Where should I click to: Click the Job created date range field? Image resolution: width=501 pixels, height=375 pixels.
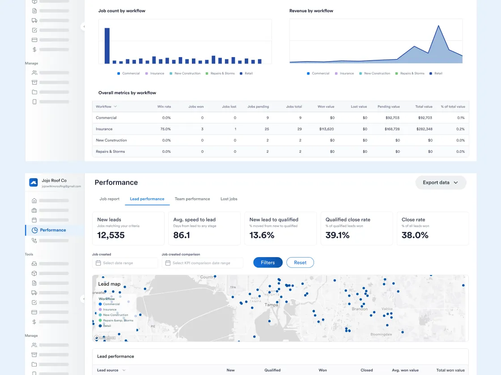click(125, 263)
